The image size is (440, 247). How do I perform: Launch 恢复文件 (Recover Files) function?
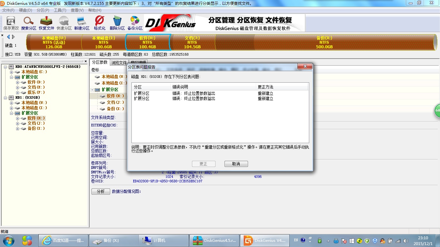46,23
